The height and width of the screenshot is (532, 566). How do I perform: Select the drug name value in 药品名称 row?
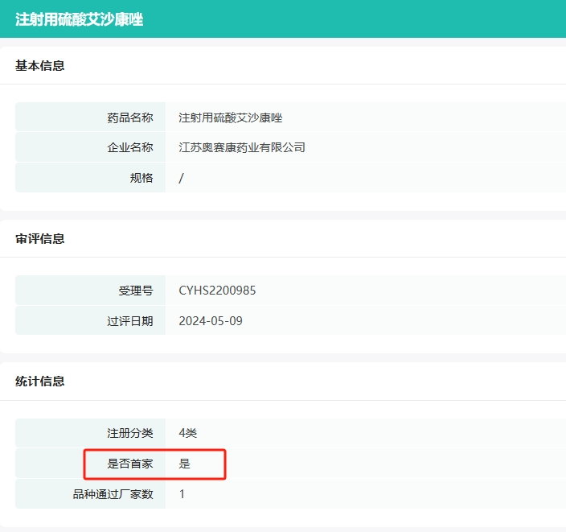pyautogui.click(x=231, y=118)
